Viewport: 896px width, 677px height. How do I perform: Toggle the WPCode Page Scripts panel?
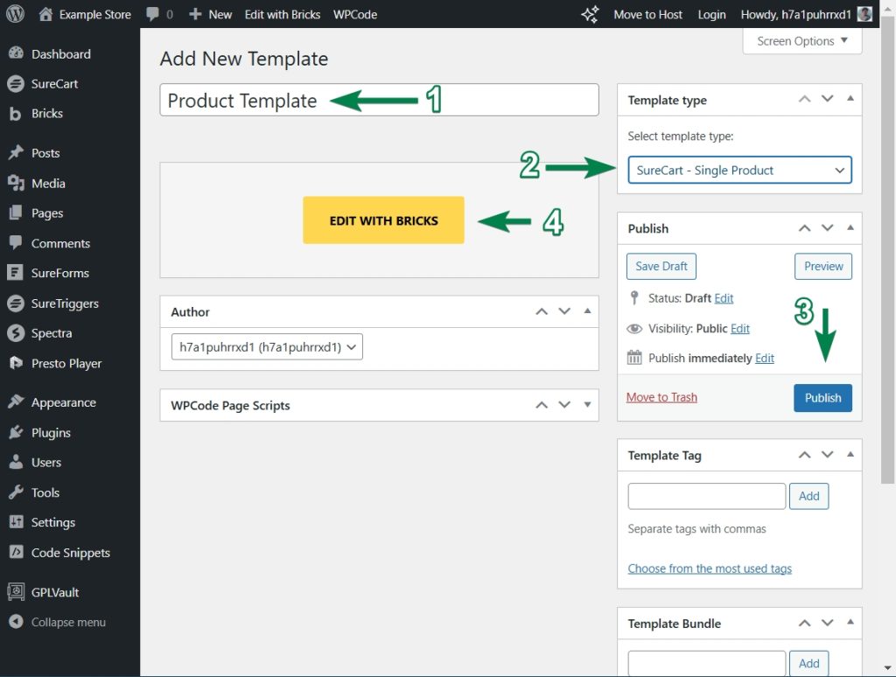tap(587, 406)
